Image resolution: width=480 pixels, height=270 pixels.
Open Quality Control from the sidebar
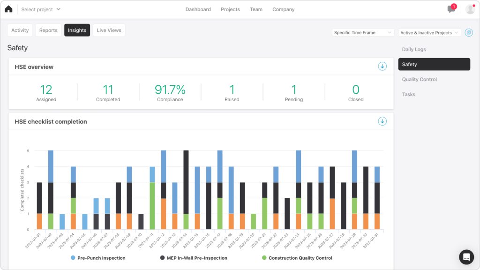pyautogui.click(x=419, y=79)
